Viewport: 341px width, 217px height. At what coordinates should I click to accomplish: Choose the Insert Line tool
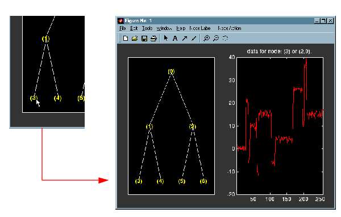(x=194, y=39)
